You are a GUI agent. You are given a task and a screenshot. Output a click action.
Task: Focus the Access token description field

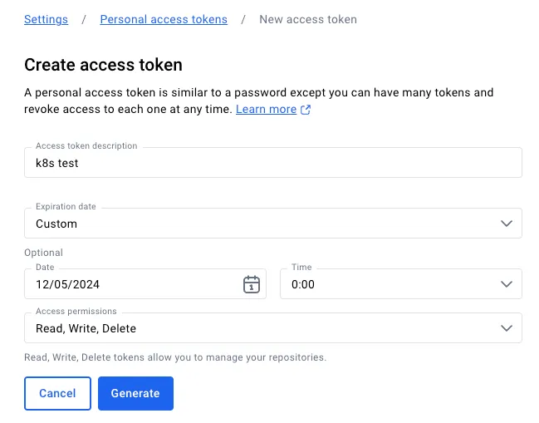coord(273,163)
